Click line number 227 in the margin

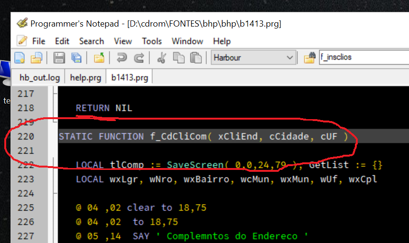(26, 236)
